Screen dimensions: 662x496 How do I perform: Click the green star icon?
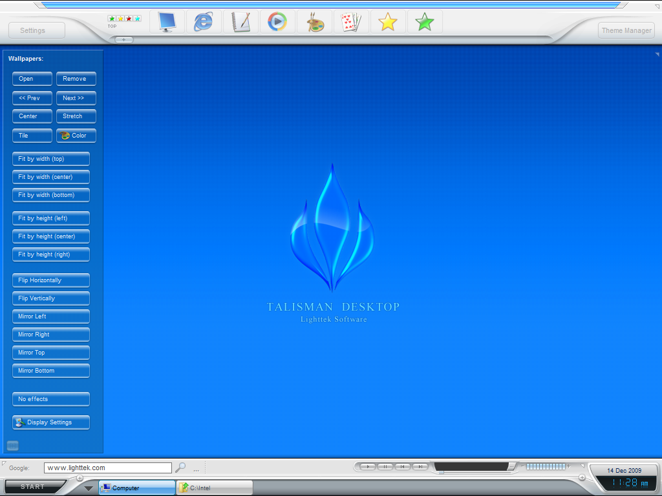coord(425,22)
